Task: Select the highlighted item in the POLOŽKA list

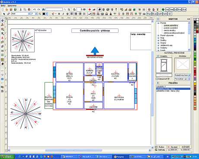Action: pos(173,89)
